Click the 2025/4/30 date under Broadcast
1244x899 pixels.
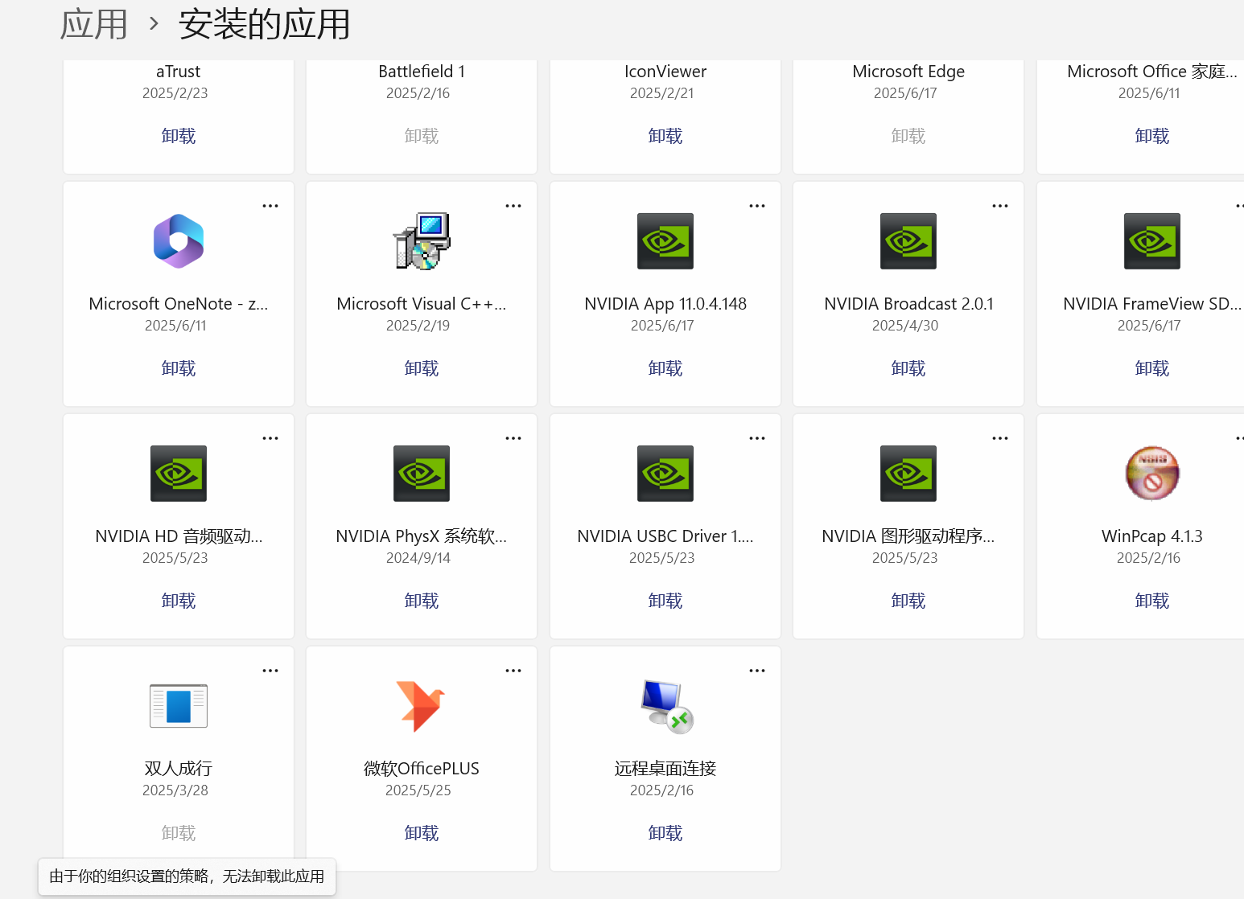pyautogui.click(x=905, y=326)
